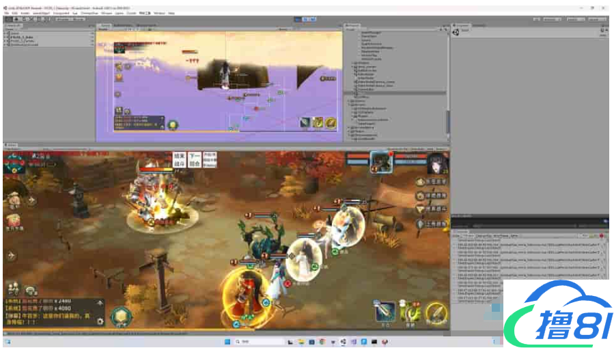Click the rightmost golden skill icon in game view

[x=435, y=313]
